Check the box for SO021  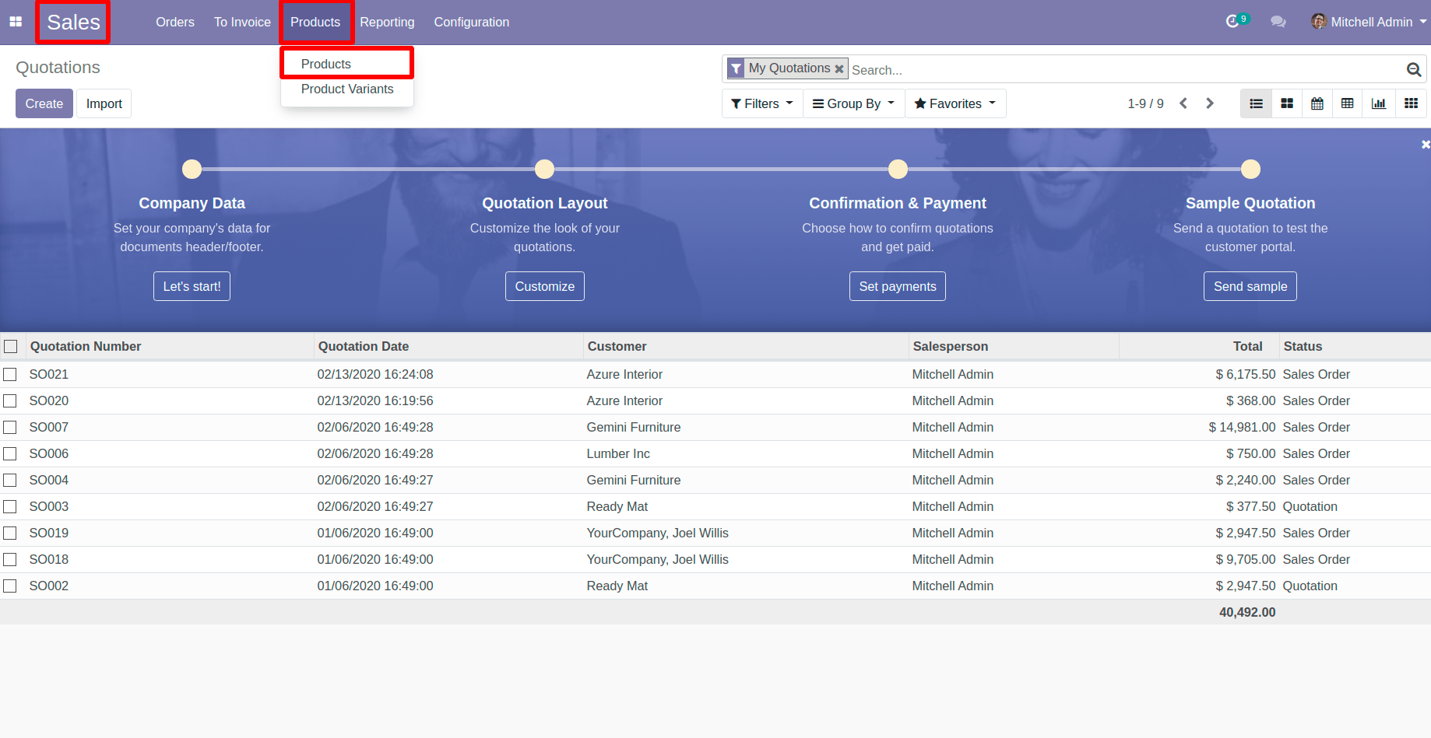click(x=10, y=374)
